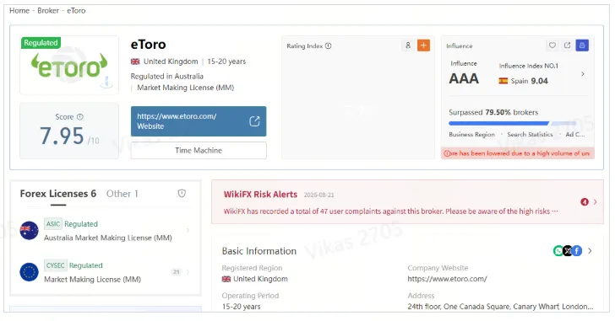Select the Other 1 tab
This screenshot has height=321, width=615.
tap(122, 194)
